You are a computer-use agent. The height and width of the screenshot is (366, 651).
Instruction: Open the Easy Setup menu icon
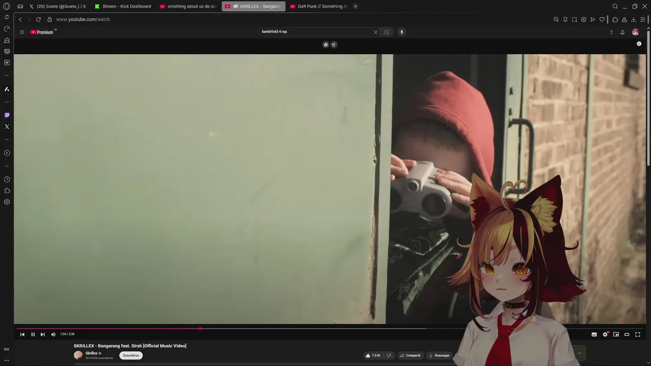[642, 19]
